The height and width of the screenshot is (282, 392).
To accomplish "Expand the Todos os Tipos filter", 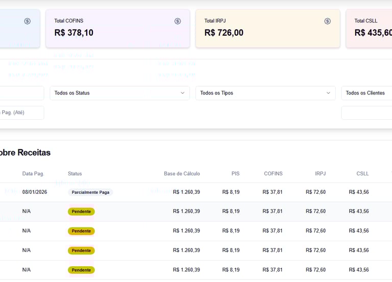I will tap(265, 93).
